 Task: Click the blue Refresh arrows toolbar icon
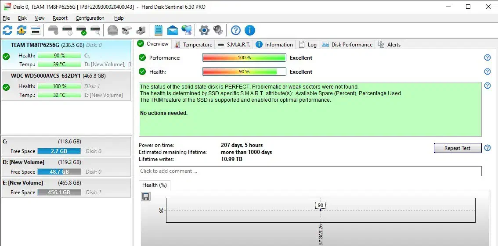pos(7,30)
